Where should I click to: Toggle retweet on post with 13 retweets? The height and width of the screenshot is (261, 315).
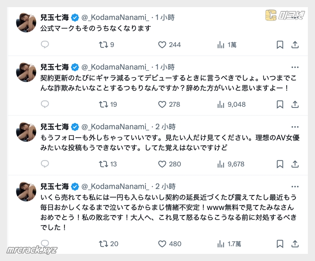103,164
